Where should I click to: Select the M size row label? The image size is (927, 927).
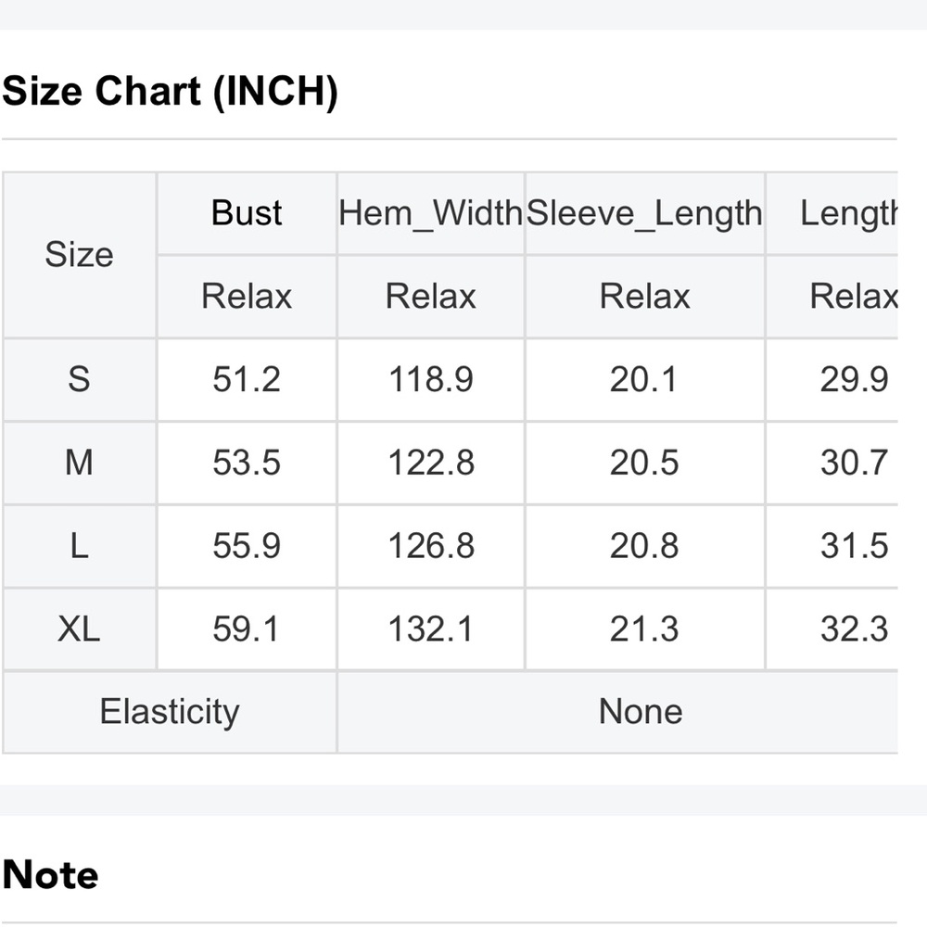click(79, 463)
